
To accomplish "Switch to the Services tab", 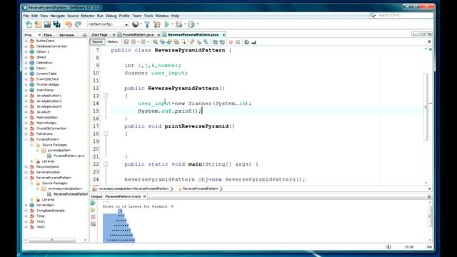I will tap(66, 35).
